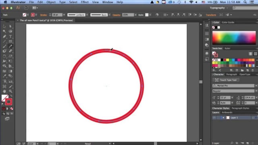Viewport: 258px width, 145px height.
Task: Open the Effect menu
Action: [85, 2]
